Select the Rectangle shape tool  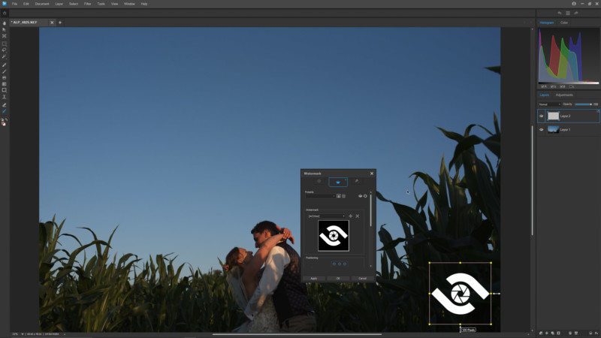click(x=5, y=90)
